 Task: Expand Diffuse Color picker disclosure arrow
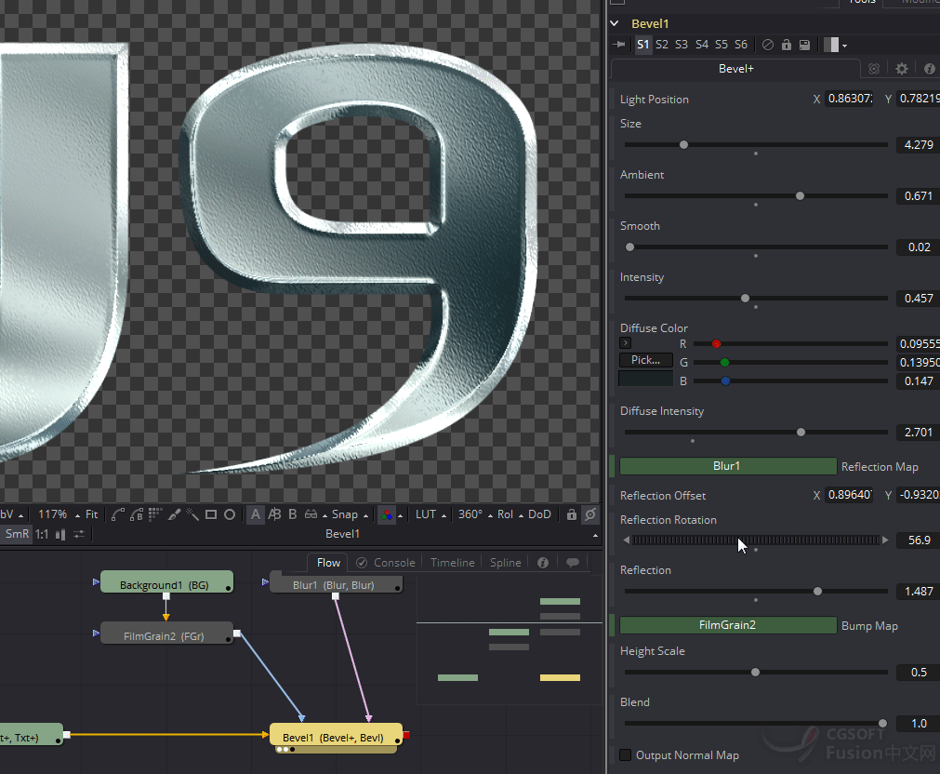[x=625, y=343]
